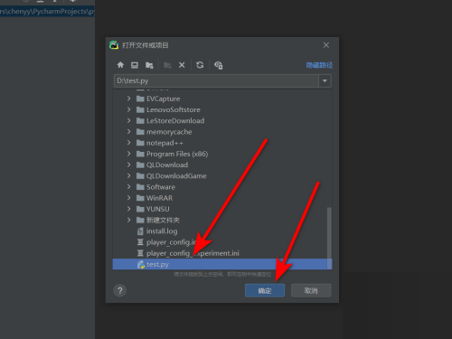The height and width of the screenshot is (339, 452).
Task: Open project directory toolbar icon
Action: 149,65
